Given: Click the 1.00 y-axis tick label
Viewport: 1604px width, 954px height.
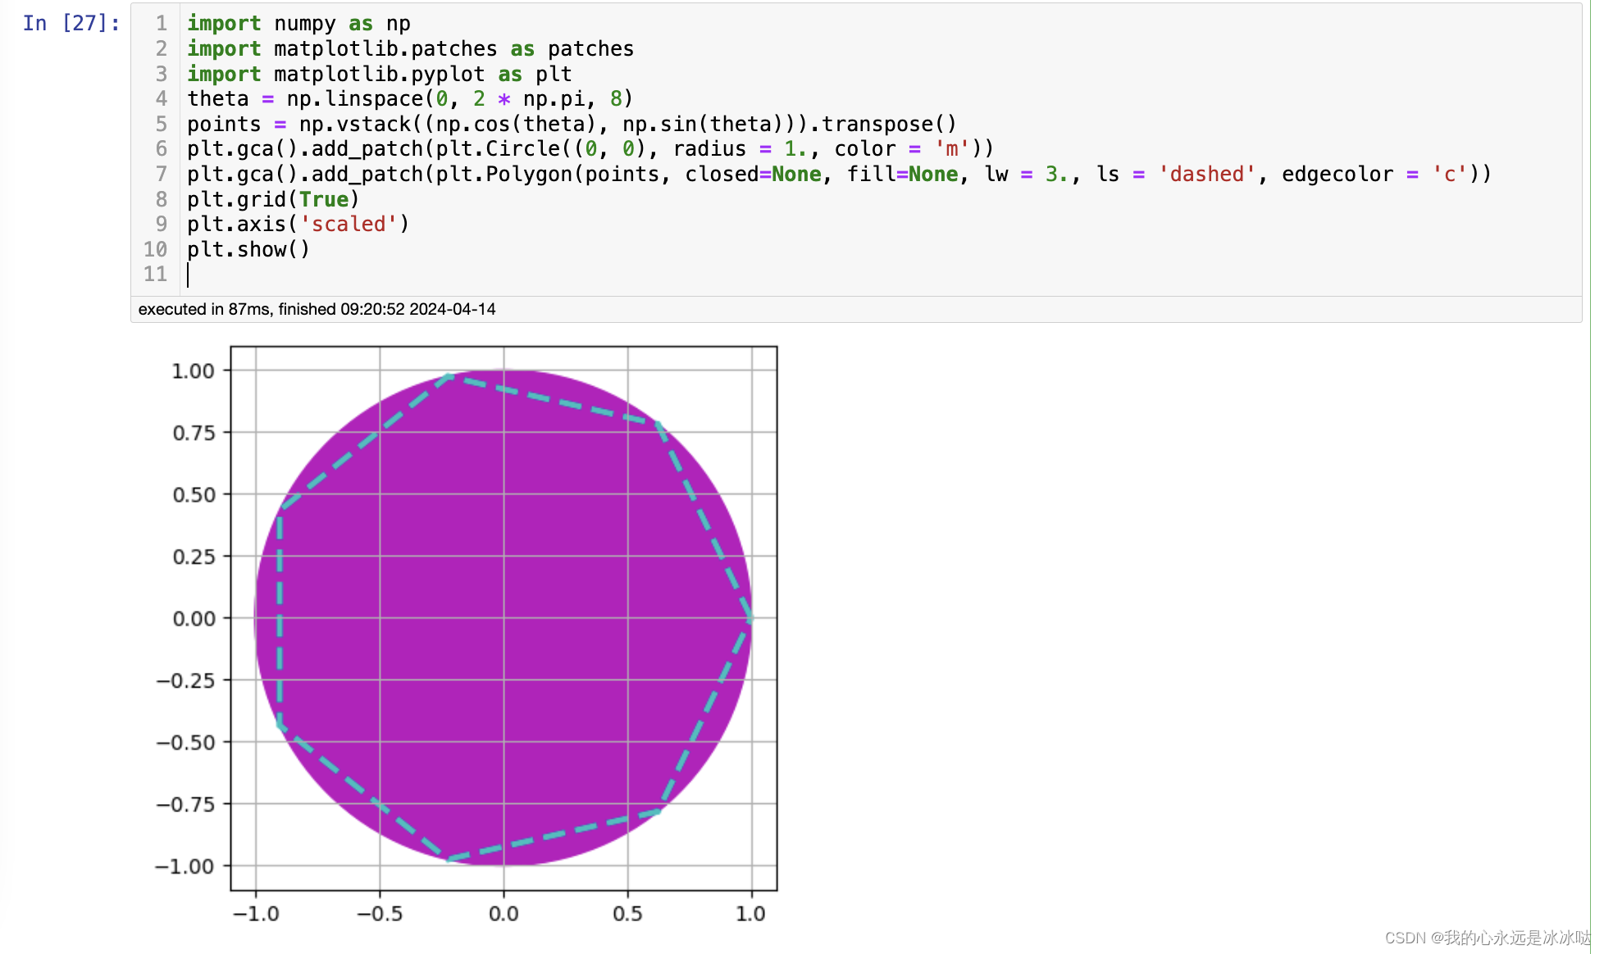Looking at the screenshot, I should pos(193,371).
